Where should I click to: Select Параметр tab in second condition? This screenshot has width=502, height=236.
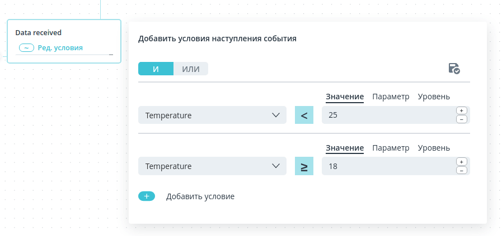[391, 148]
